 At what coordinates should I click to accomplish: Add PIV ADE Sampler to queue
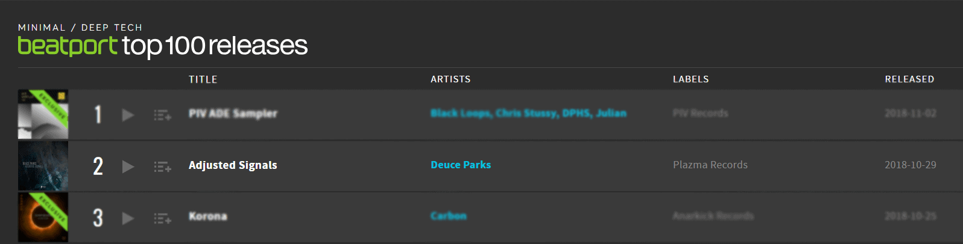[162, 115]
